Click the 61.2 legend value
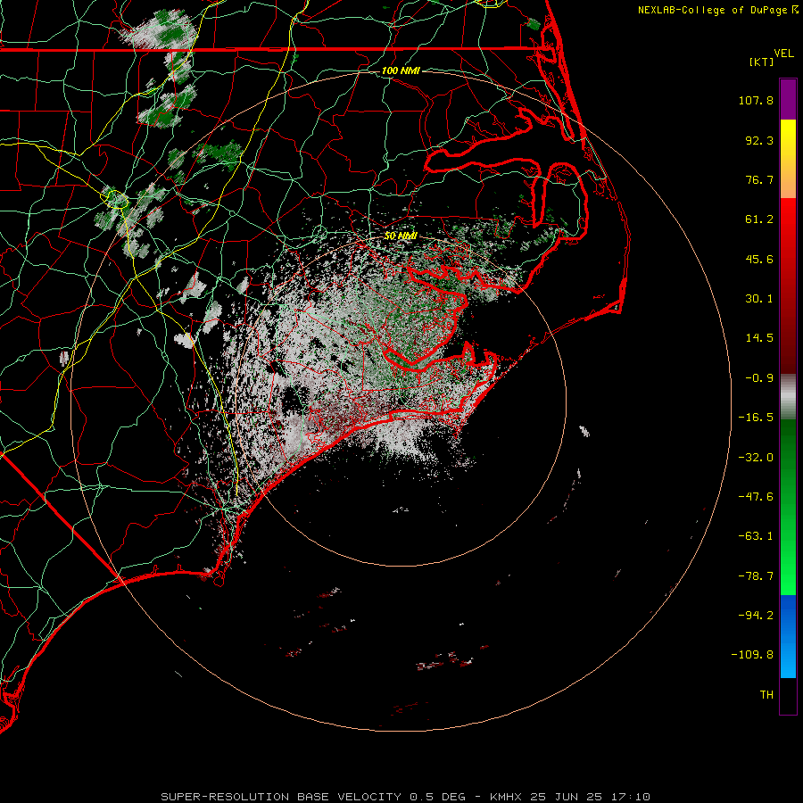The height and width of the screenshot is (803, 803). (x=759, y=219)
